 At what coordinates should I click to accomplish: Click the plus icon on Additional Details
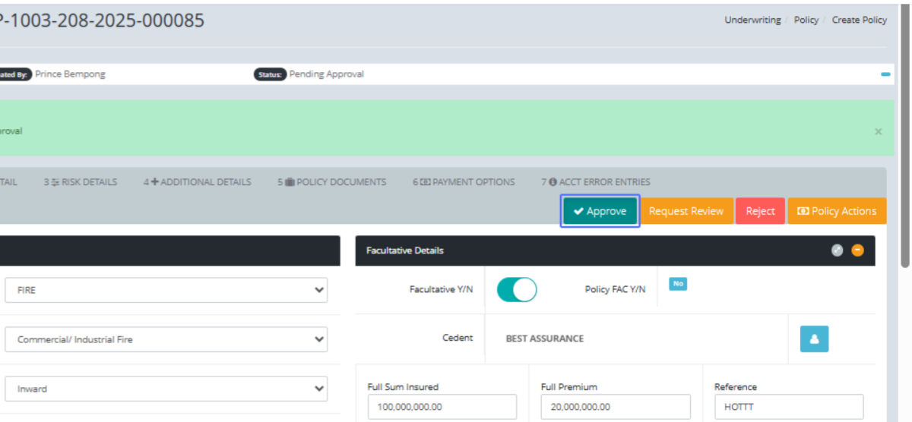[x=154, y=182]
